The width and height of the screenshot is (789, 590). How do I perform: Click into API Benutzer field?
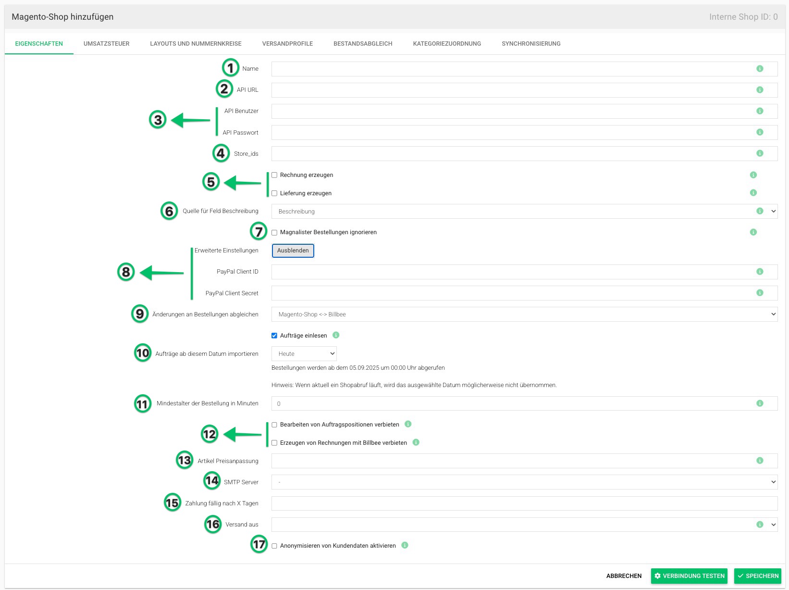524,111
